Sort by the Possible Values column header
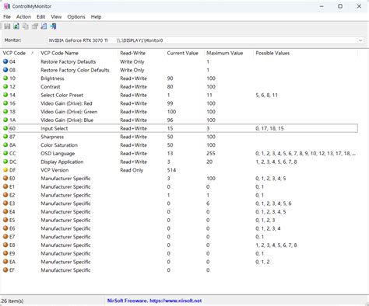The width and height of the screenshot is (369, 306). click(305, 53)
